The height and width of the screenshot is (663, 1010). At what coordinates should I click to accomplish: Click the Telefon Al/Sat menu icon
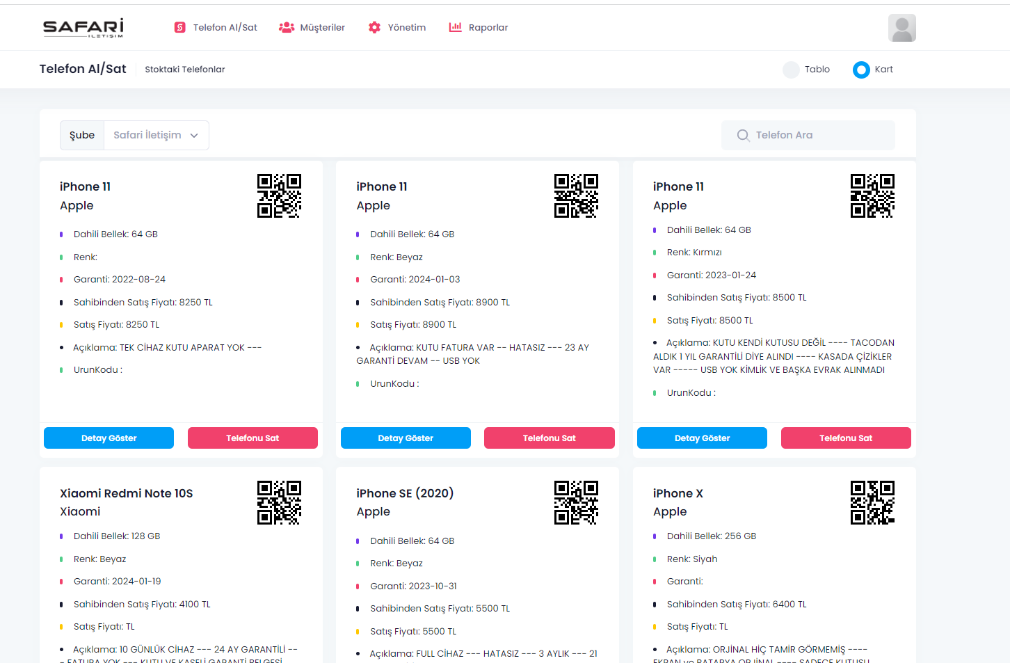click(x=180, y=27)
